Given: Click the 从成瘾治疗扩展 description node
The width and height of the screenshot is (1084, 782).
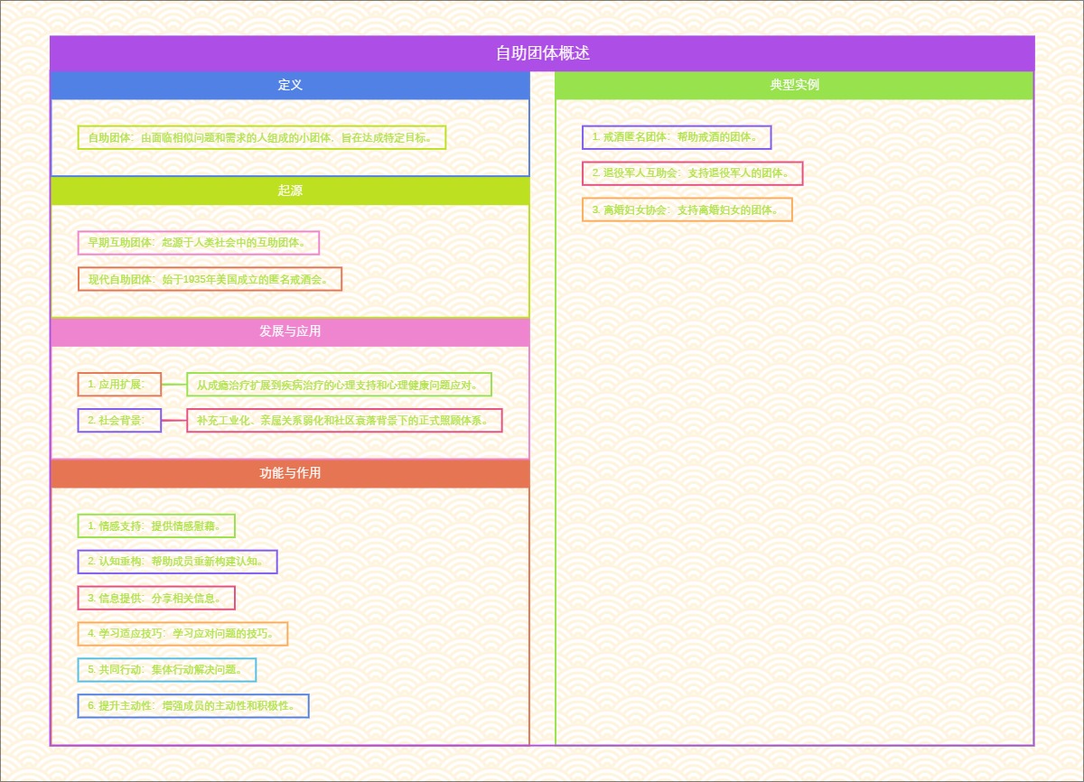Looking at the screenshot, I should click(x=339, y=385).
